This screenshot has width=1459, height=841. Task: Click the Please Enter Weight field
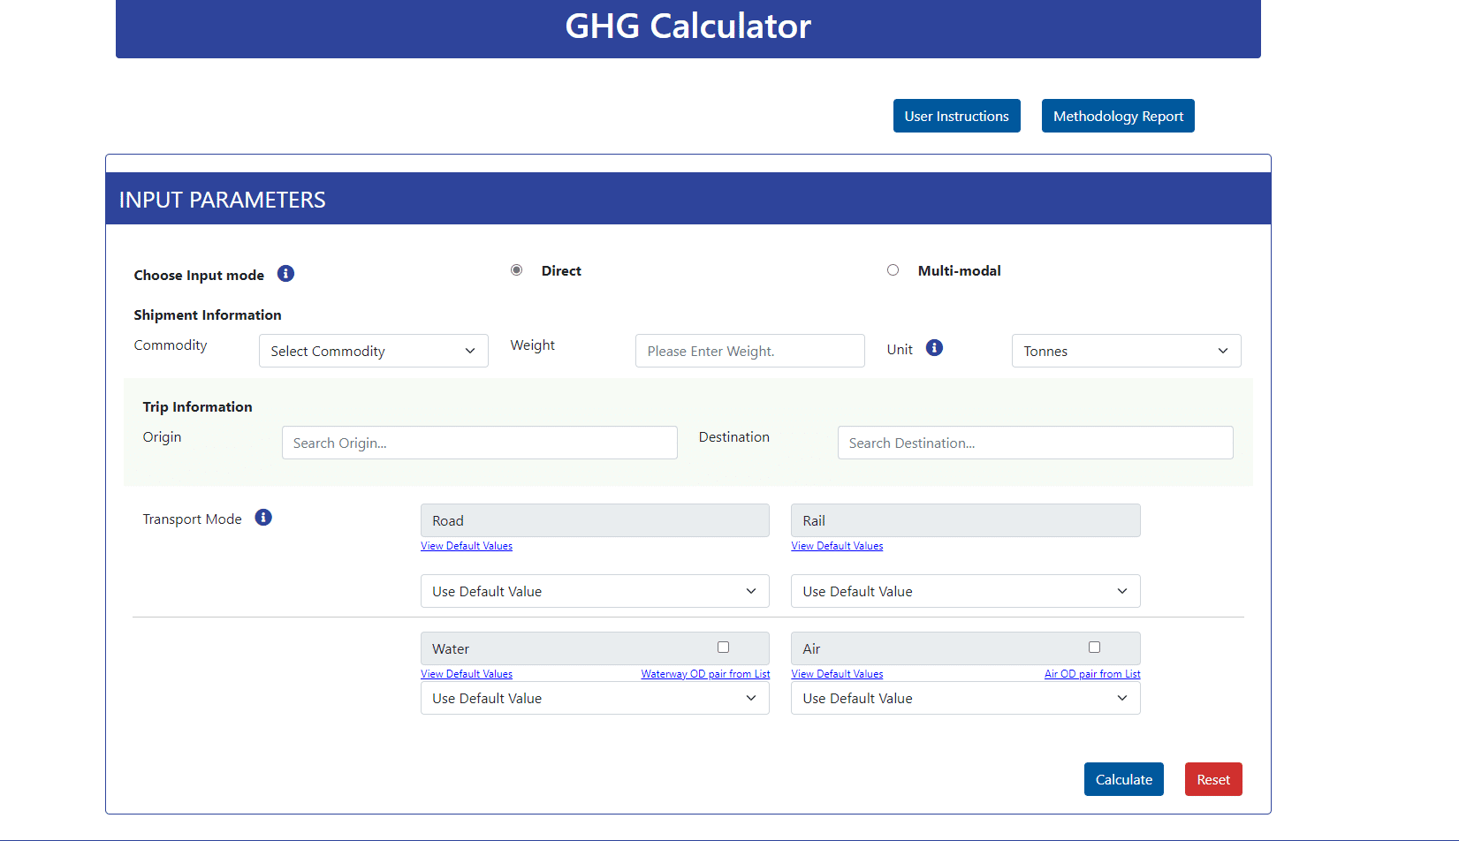pyautogui.click(x=749, y=351)
